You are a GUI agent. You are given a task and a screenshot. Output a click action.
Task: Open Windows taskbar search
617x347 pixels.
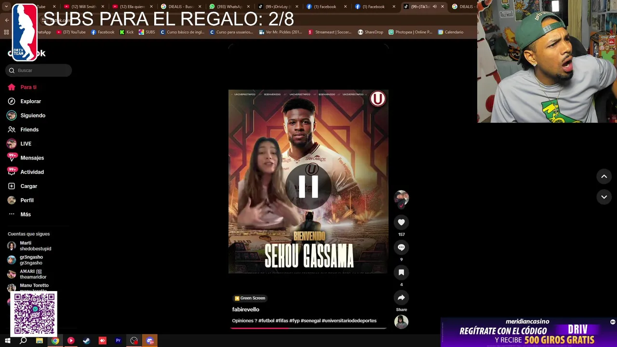click(23, 341)
